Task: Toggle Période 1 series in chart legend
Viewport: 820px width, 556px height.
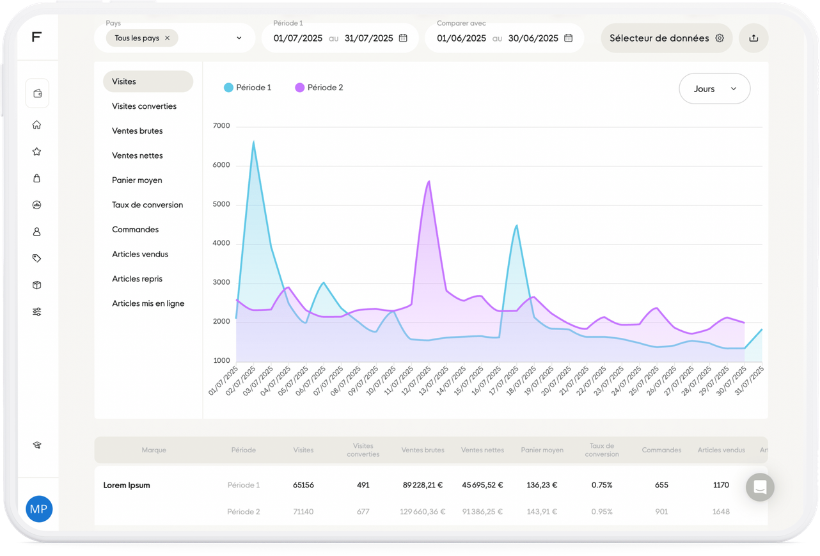Action: coord(248,88)
